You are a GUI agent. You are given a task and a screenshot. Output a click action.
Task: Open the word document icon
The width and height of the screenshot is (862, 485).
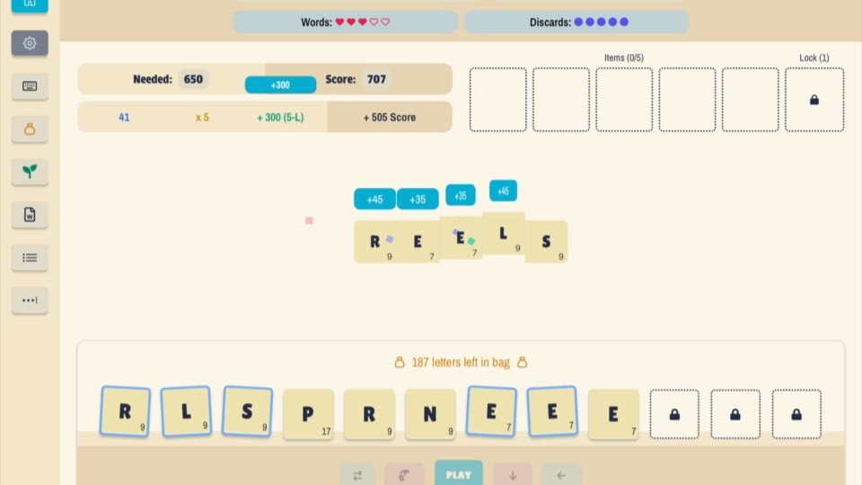pos(30,215)
